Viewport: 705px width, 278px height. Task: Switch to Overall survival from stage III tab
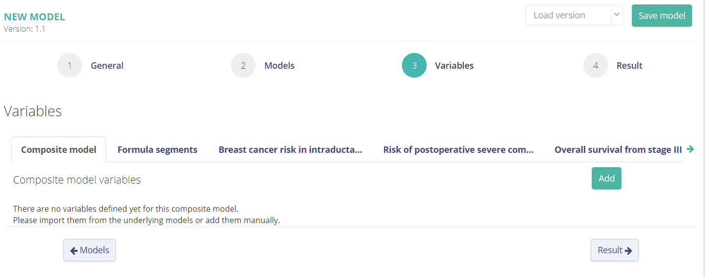pos(618,149)
